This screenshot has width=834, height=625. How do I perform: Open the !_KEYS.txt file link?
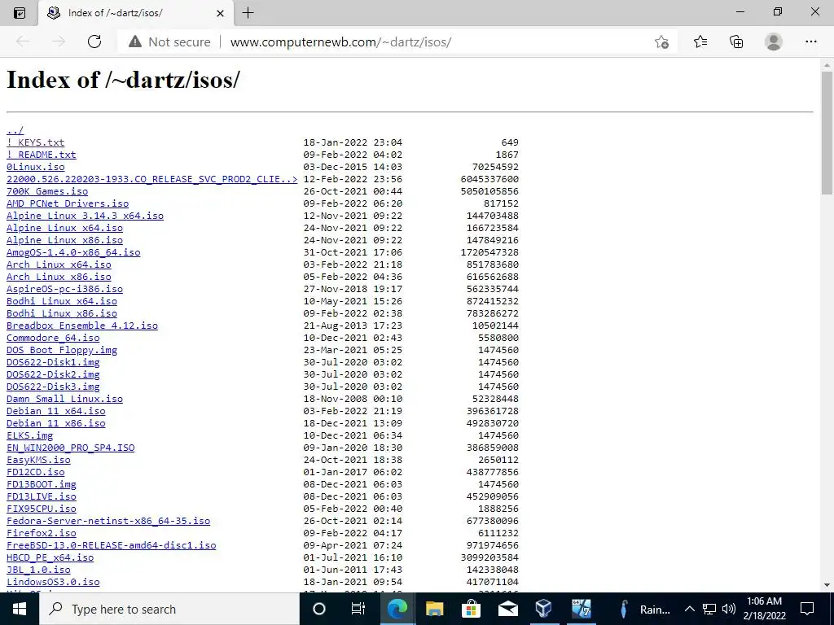click(x=35, y=142)
